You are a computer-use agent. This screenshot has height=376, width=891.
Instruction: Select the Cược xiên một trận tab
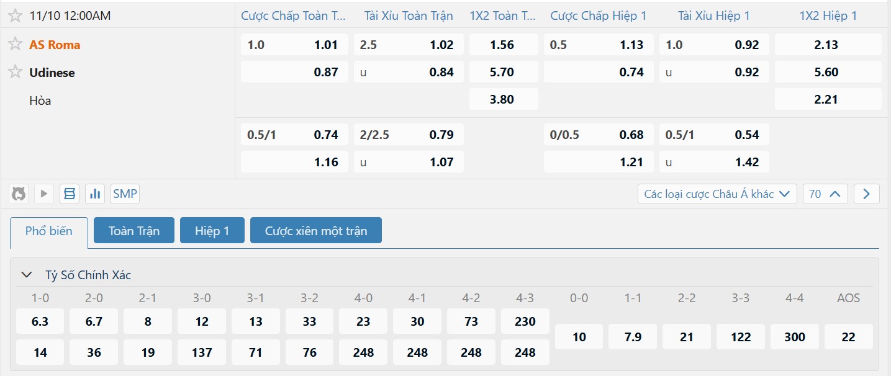point(315,230)
